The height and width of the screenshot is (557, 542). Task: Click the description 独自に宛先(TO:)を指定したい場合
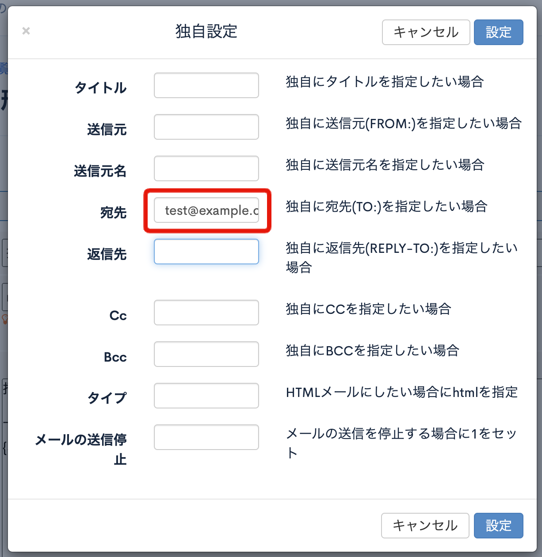387,206
